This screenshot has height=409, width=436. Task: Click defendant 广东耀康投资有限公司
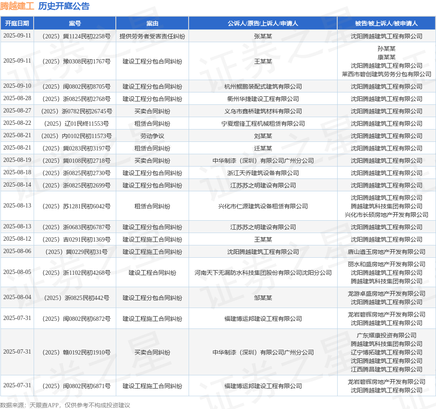click(x=387, y=335)
